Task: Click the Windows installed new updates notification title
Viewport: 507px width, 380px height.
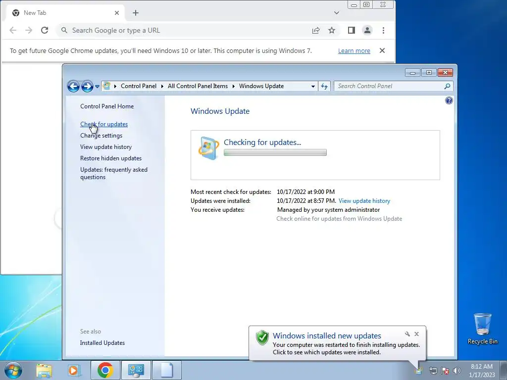Action: tap(327, 336)
